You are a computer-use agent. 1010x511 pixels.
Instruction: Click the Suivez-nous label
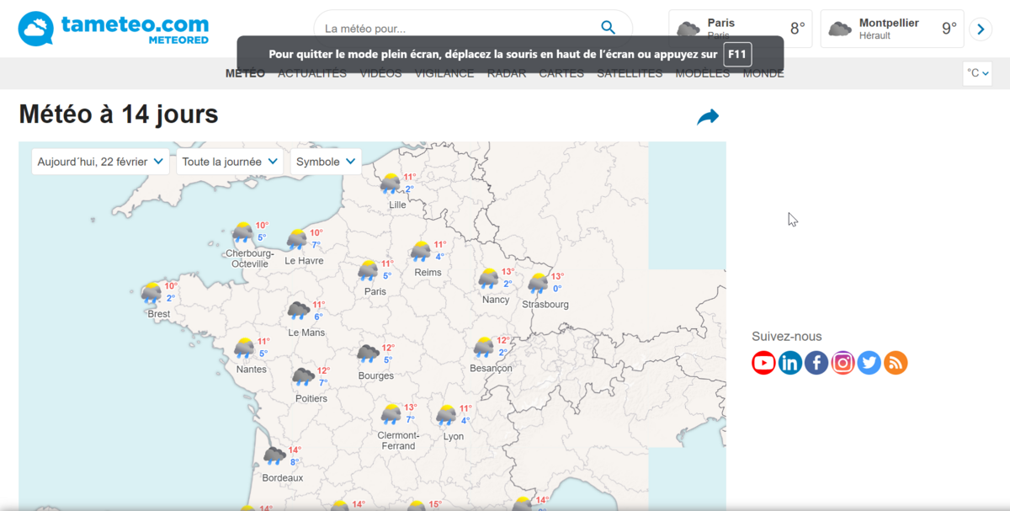(x=787, y=337)
